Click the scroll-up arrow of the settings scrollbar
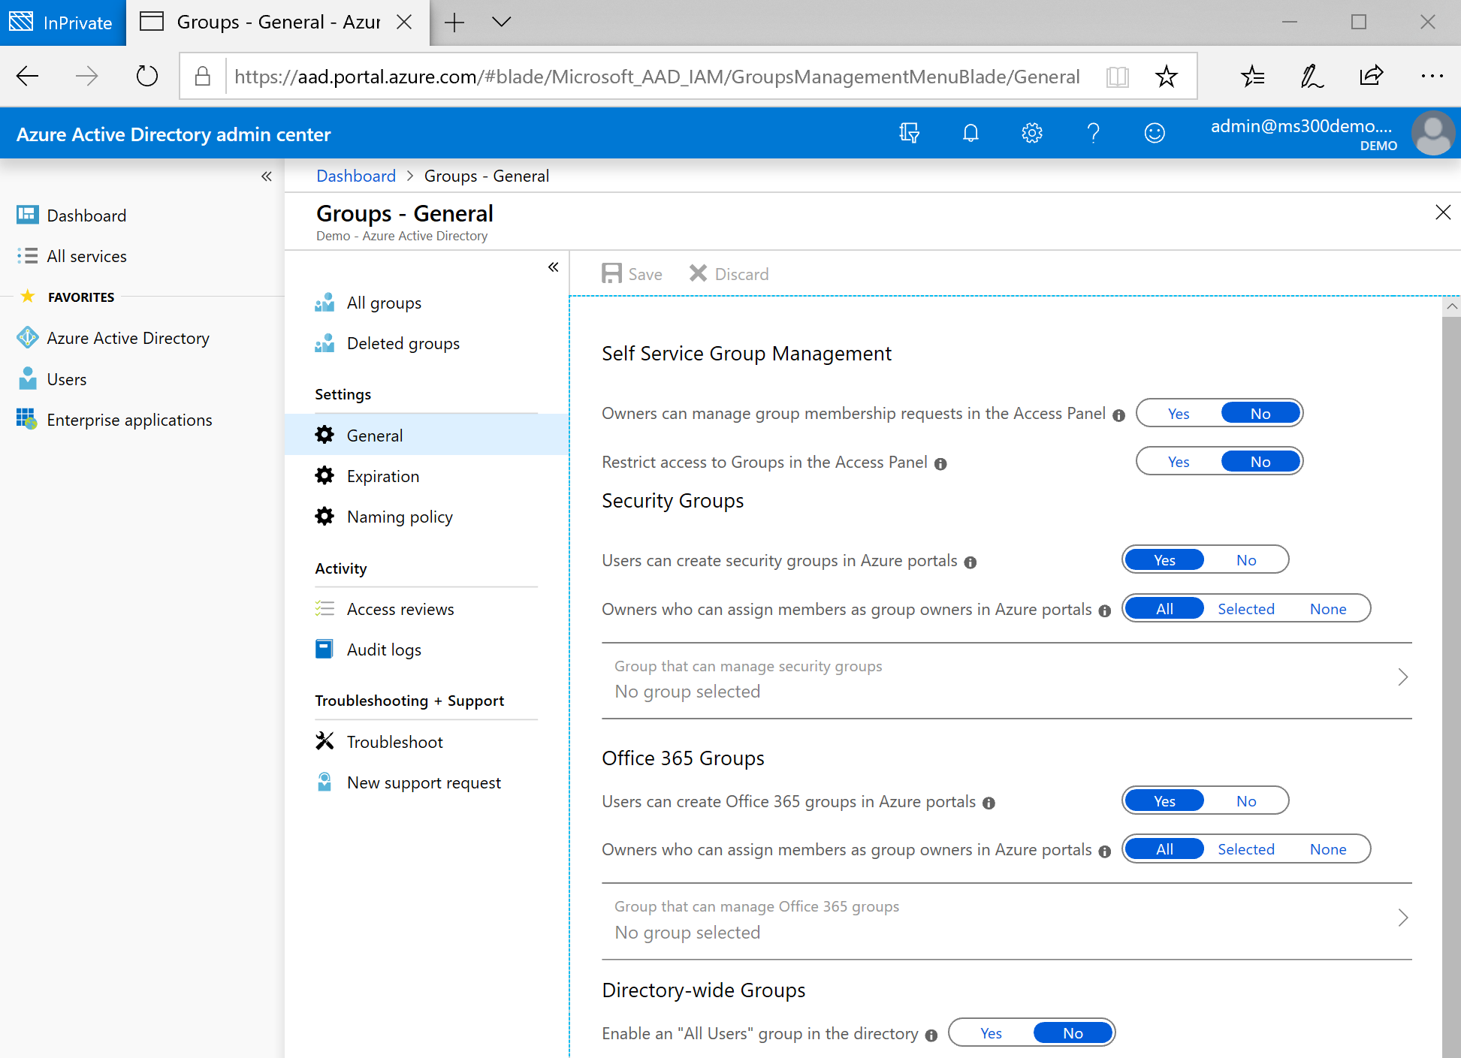The width and height of the screenshot is (1461, 1058). point(1451,306)
